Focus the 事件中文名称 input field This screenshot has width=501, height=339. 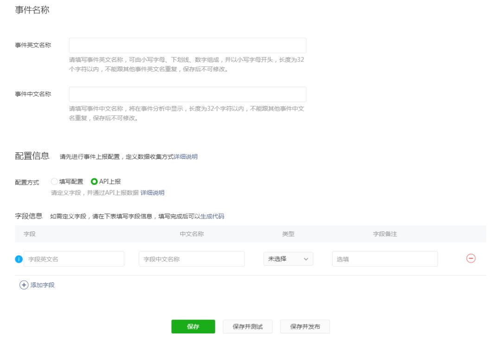point(187,94)
